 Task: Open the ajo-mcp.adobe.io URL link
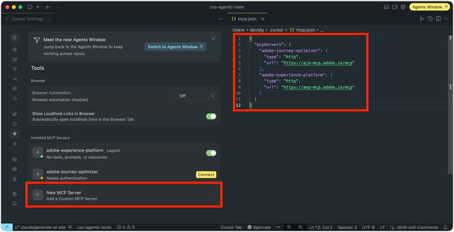[x=318, y=63]
